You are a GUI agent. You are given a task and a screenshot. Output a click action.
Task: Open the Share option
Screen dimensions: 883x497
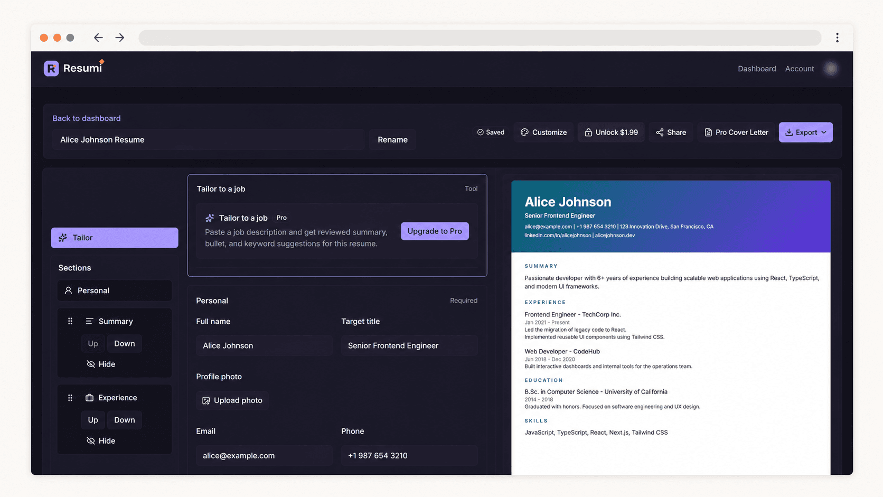click(671, 132)
